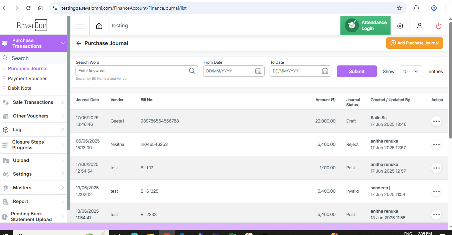The image size is (452, 235).
Task: Expand the Masters sidebar menu
Action: 33,188
